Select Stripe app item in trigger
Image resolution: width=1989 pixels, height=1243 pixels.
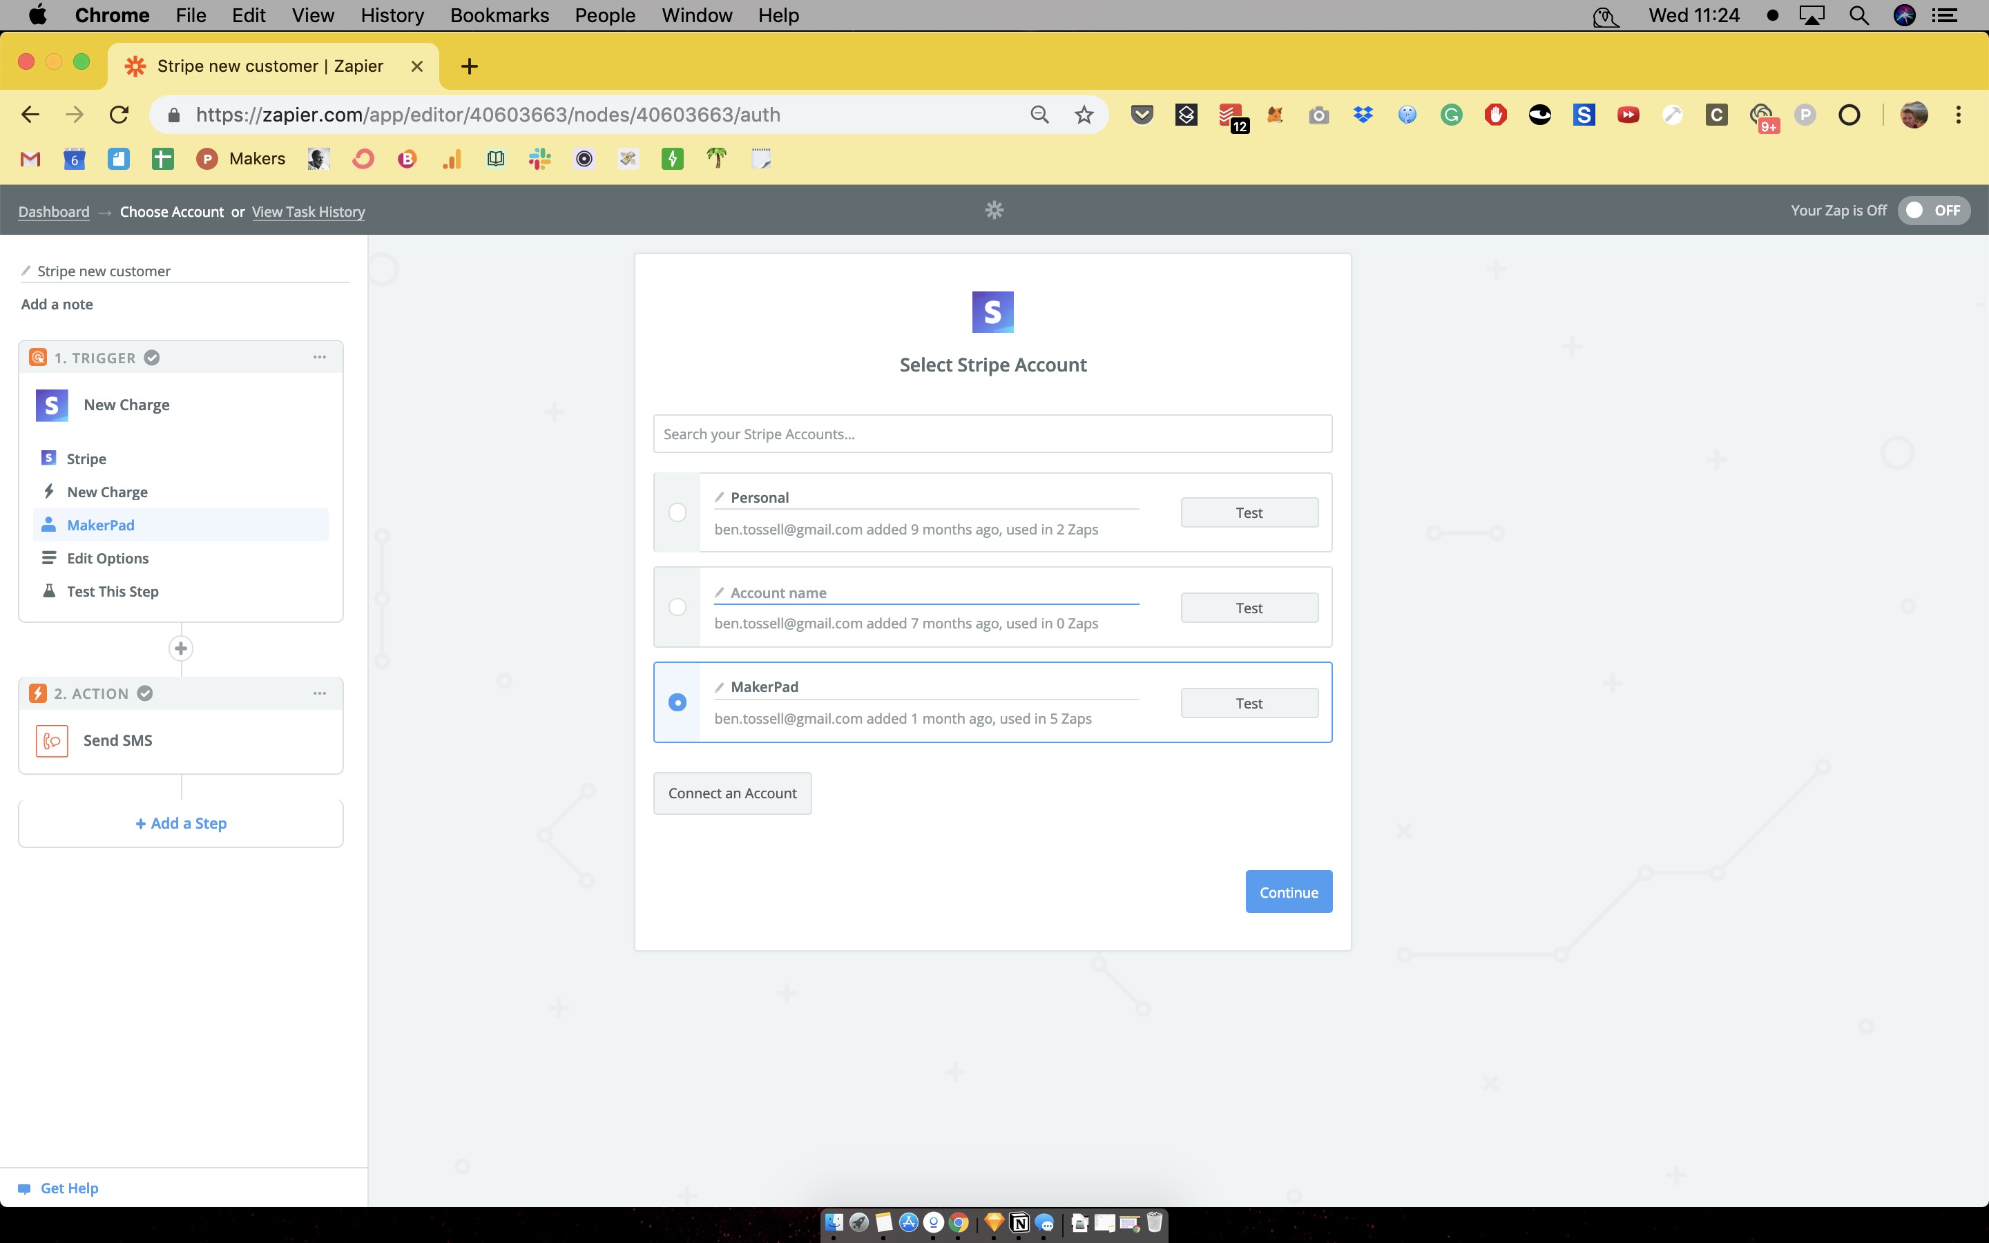pos(181,459)
